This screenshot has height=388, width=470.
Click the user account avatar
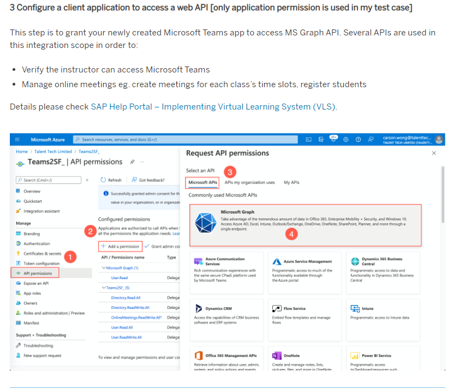click(x=439, y=140)
